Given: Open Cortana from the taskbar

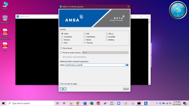Looking at the screenshot, I should coord(57,103).
